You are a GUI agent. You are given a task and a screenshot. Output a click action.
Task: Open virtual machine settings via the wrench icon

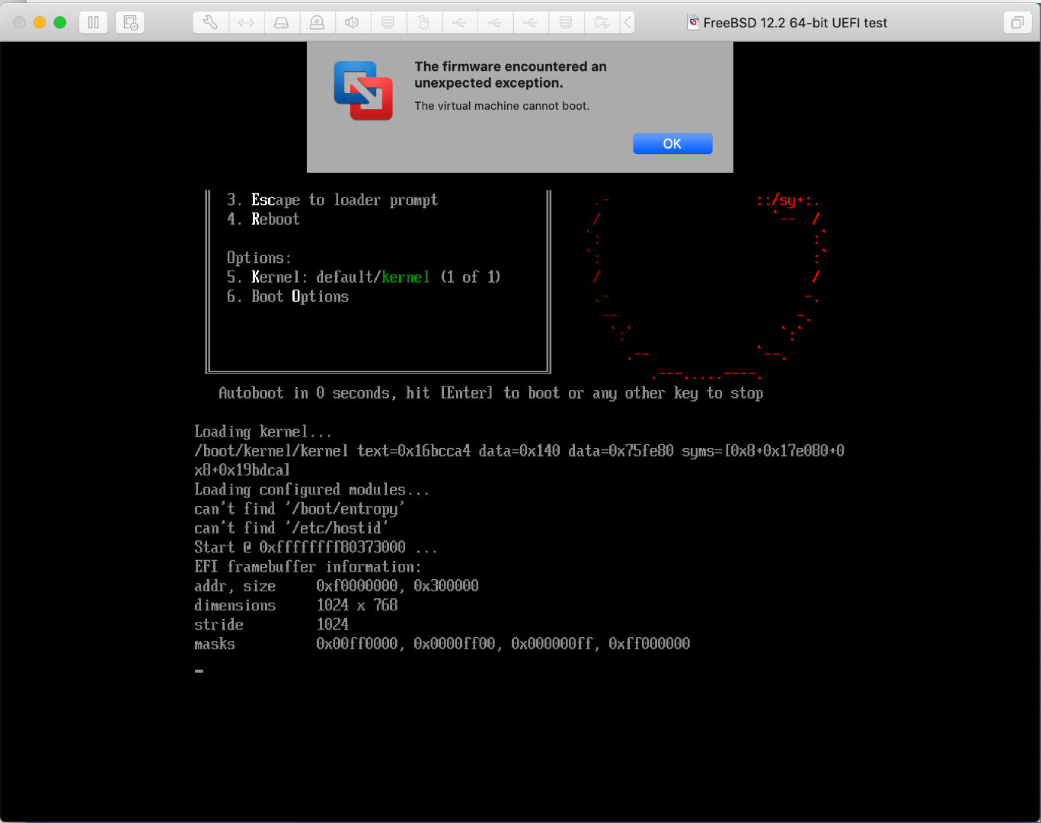pos(210,22)
